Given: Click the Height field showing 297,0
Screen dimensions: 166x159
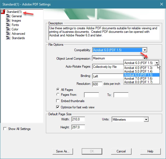Looking at the screenshot, I should coord(78,127).
